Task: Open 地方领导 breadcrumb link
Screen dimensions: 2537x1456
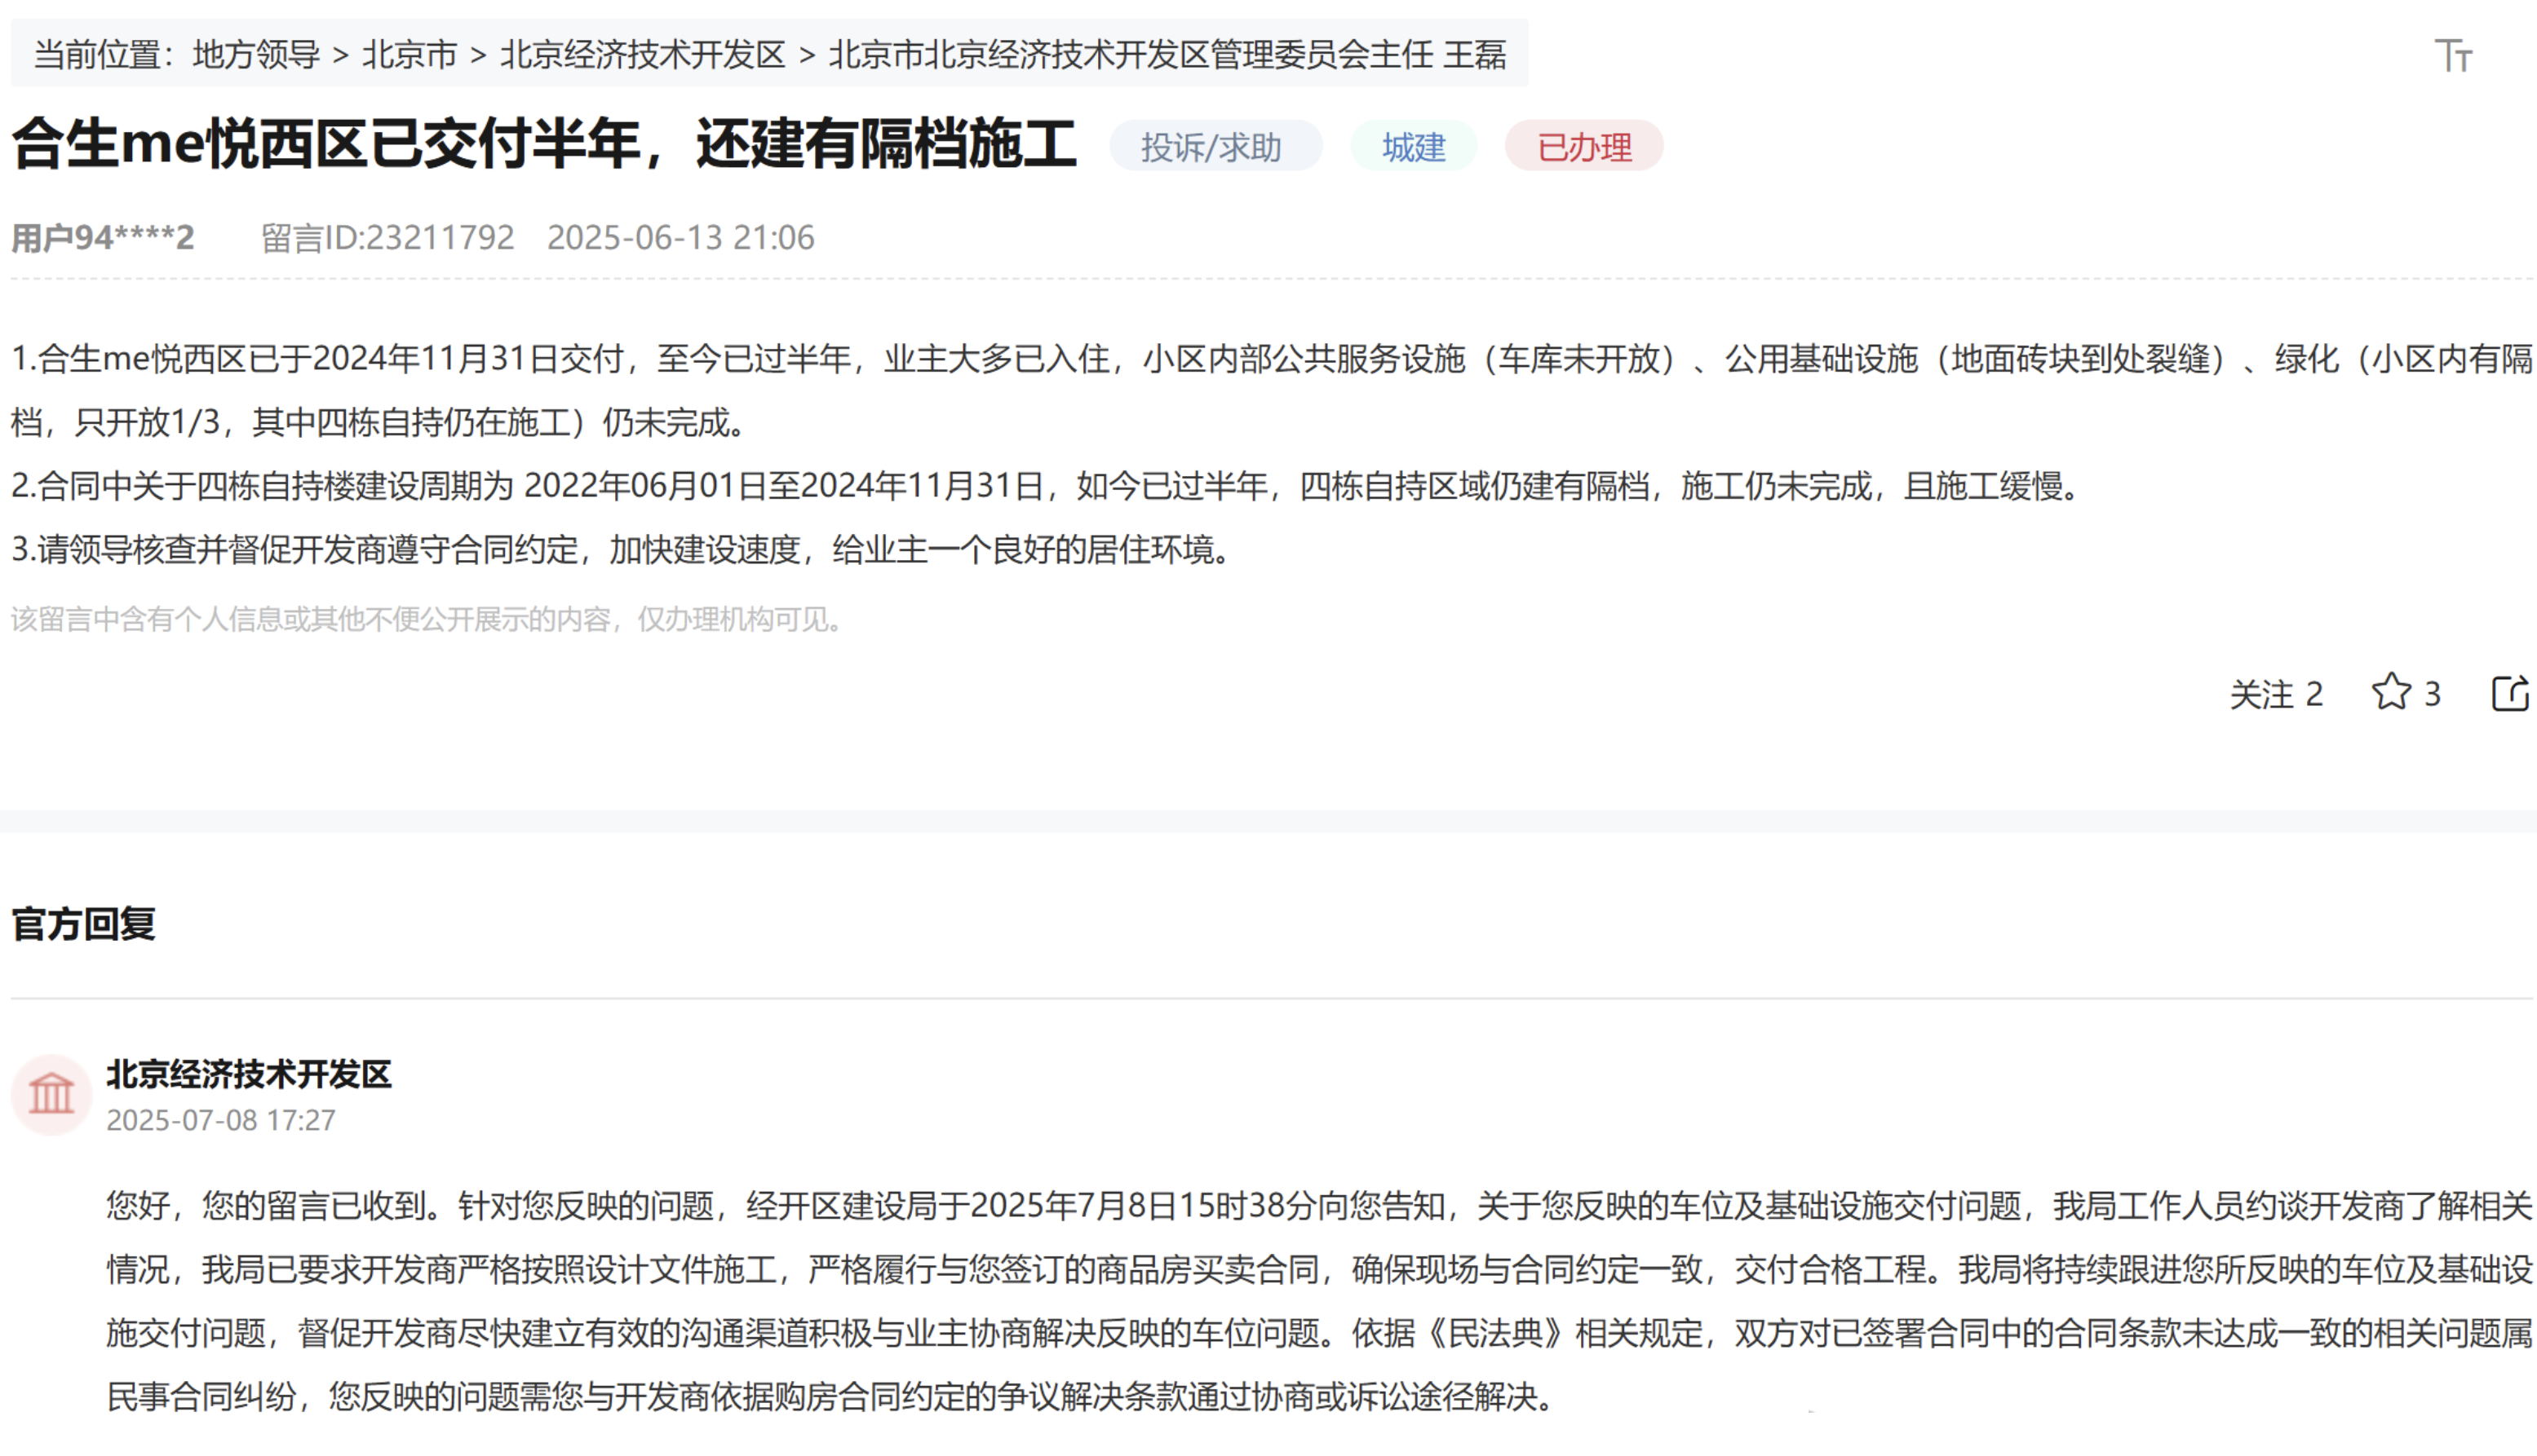Action: click(x=256, y=54)
